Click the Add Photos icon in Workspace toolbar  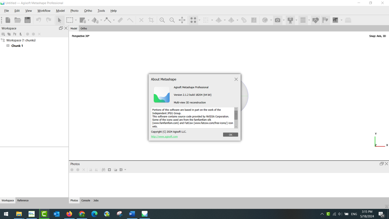9,34
